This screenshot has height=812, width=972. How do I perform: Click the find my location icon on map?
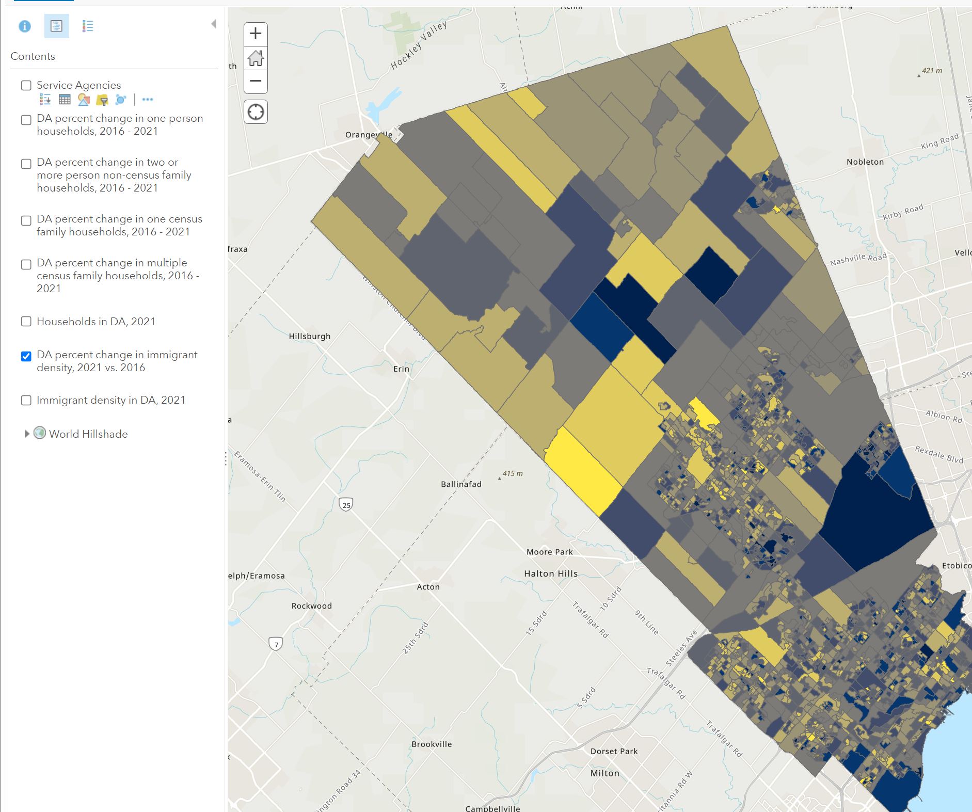click(x=256, y=112)
